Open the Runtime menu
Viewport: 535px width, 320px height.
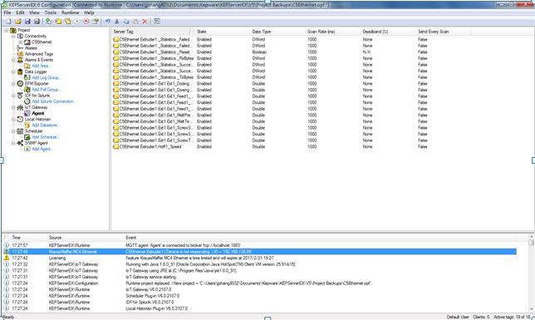point(71,12)
